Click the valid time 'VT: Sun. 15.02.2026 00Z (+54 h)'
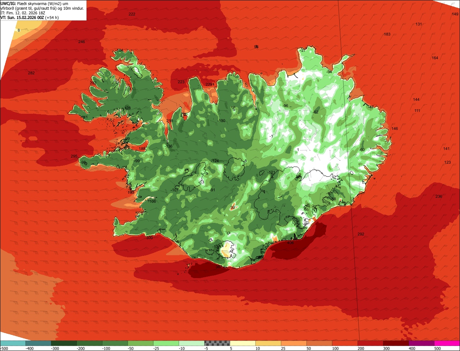The height and width of the screenshot is (351, 460). [x=30, y=17]
